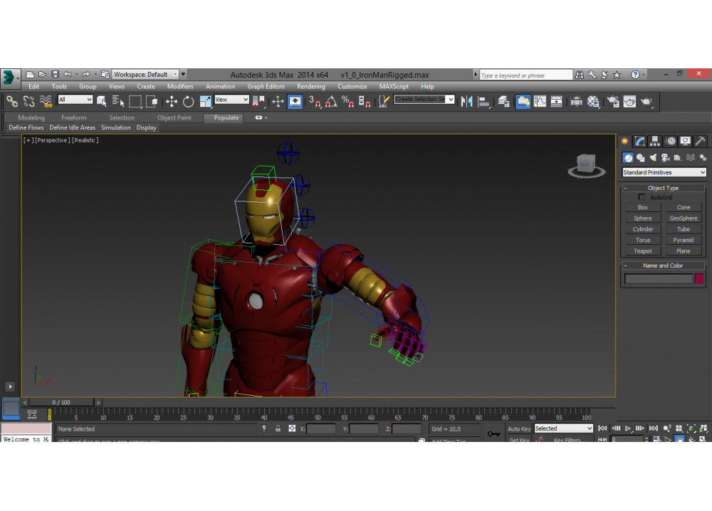Open the Curve Editor
The height and width of the screenshot is (511, 712).
coord(540,101)
